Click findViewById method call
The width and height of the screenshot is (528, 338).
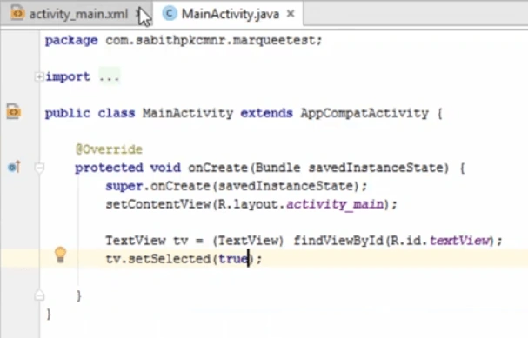click(x=338, y=241)
